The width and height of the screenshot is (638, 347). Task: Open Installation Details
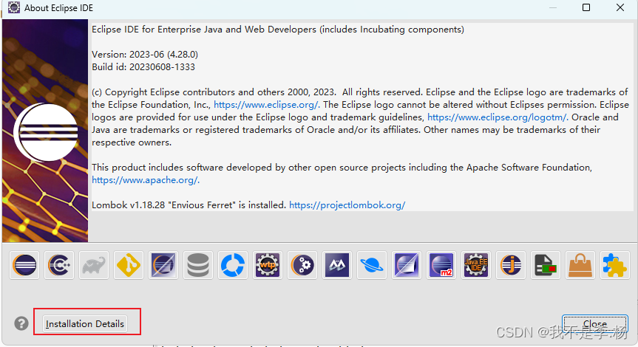pos(85,324)
